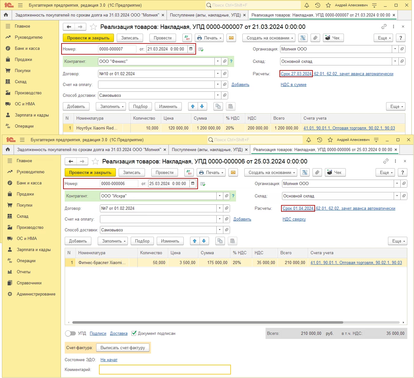
Task: Open calendar picker next to date 25.03.2024
Action: click(193, 183)
